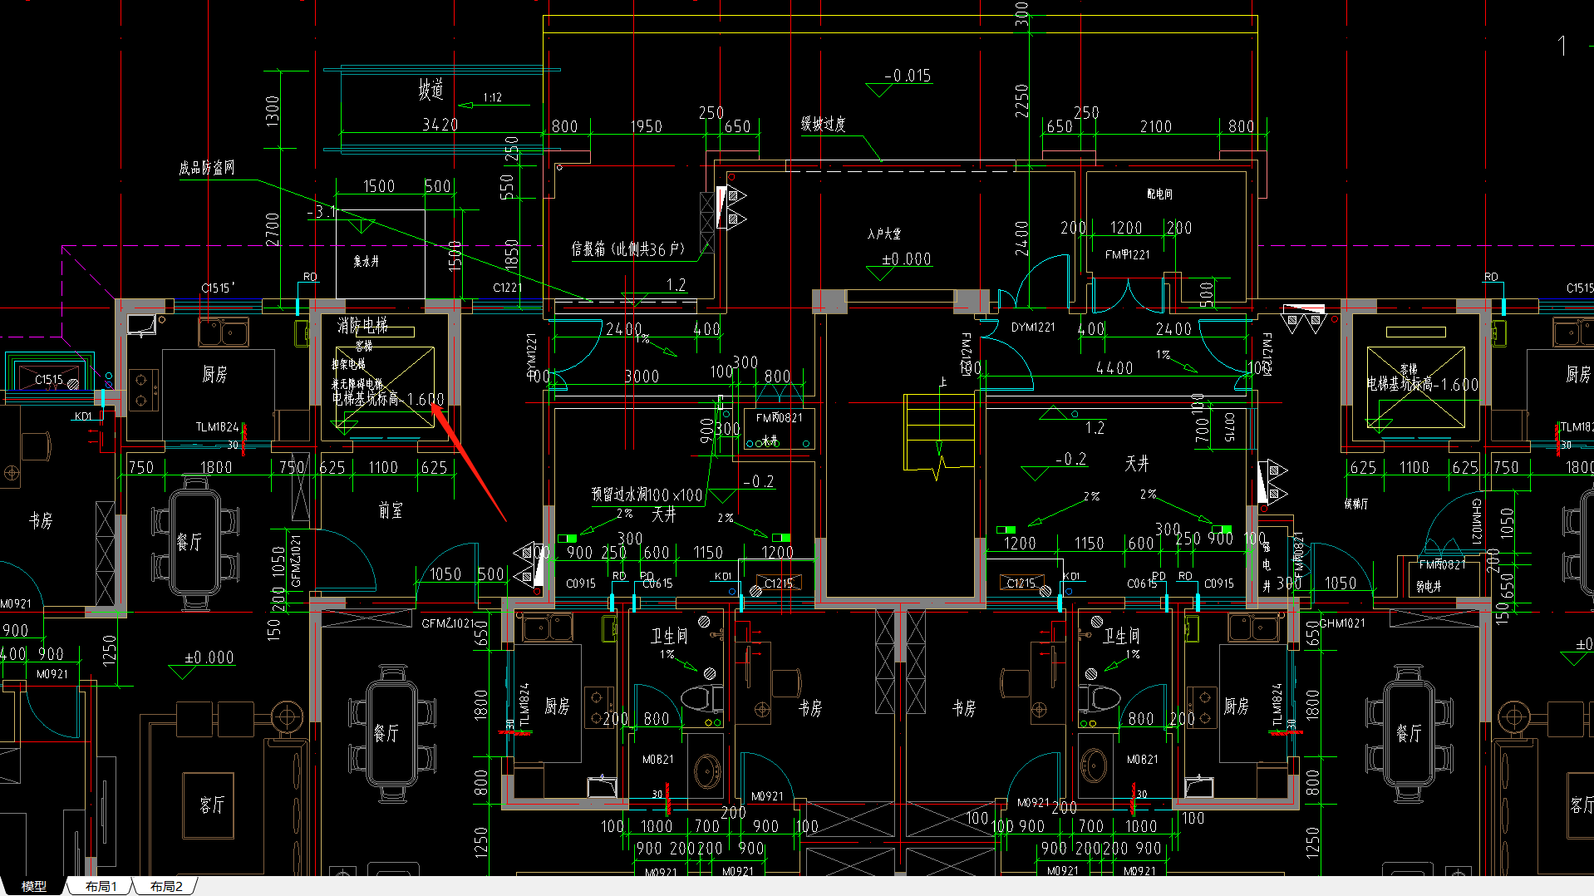The width and height of the screenshot is (1594, 896).
Task: Select the 坡道 ramp label
Action: coord(431,89)
